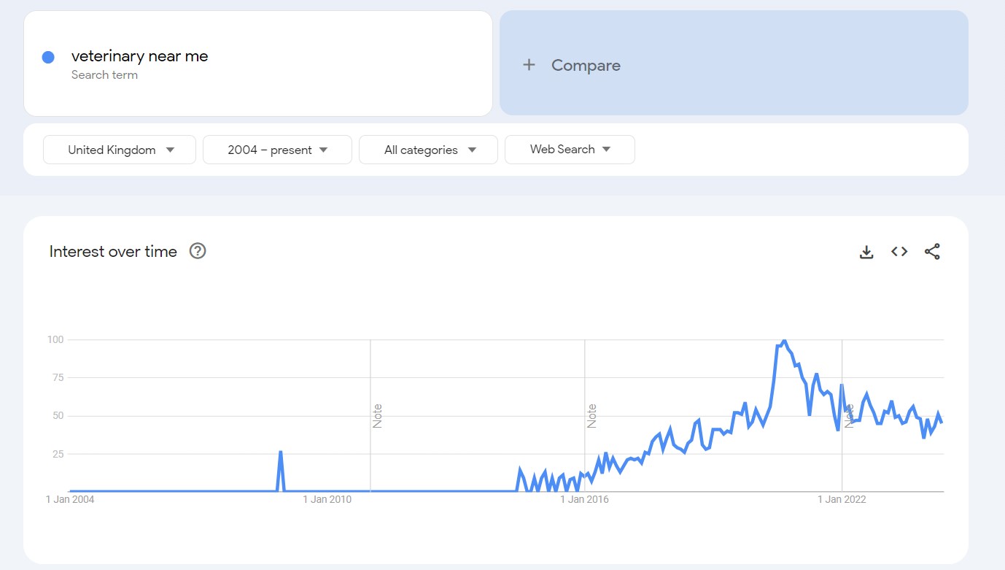Click the chart's highest peak at 100
Viewport: 1005px width, 570px height.
pyautogui.click(x=784, y=341)
